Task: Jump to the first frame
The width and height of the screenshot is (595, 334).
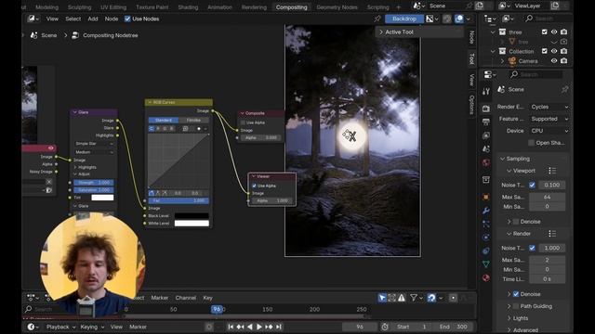Action: click(x=231, y=327)
